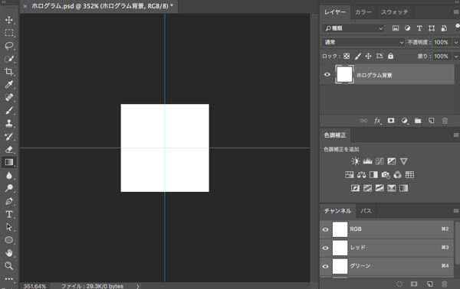Image resolution: width=460 pixels, height=289 pixels.
Task: Add Invert adjustment
Action: pyautogui.click(x=355, y=188)
